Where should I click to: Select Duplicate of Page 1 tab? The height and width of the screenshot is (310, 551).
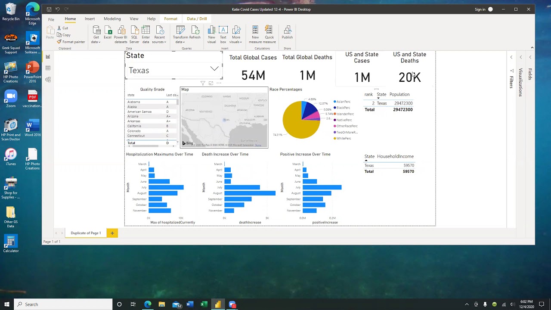[86, 233]
